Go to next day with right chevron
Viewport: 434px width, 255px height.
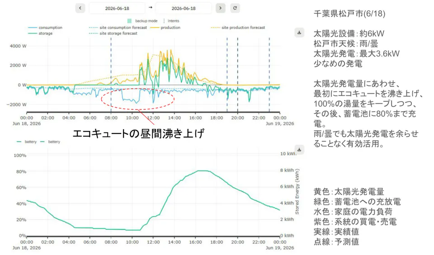pyautogui.click(x=220, y=8)
